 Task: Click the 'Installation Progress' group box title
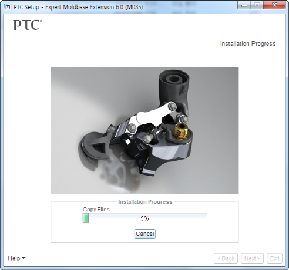pos(145,202)
